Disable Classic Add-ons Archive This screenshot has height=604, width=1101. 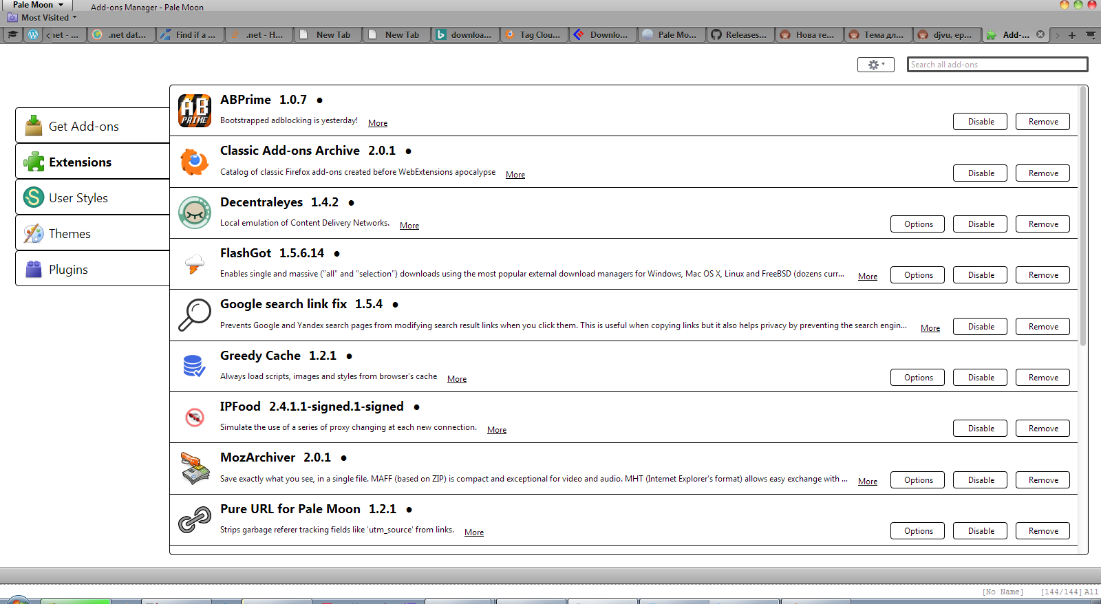coord(981,173)
